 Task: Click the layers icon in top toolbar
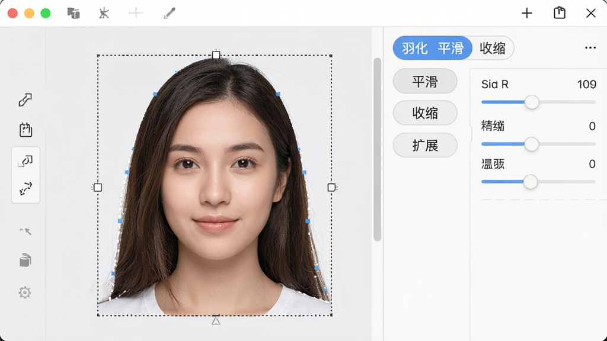pos(74,13)
